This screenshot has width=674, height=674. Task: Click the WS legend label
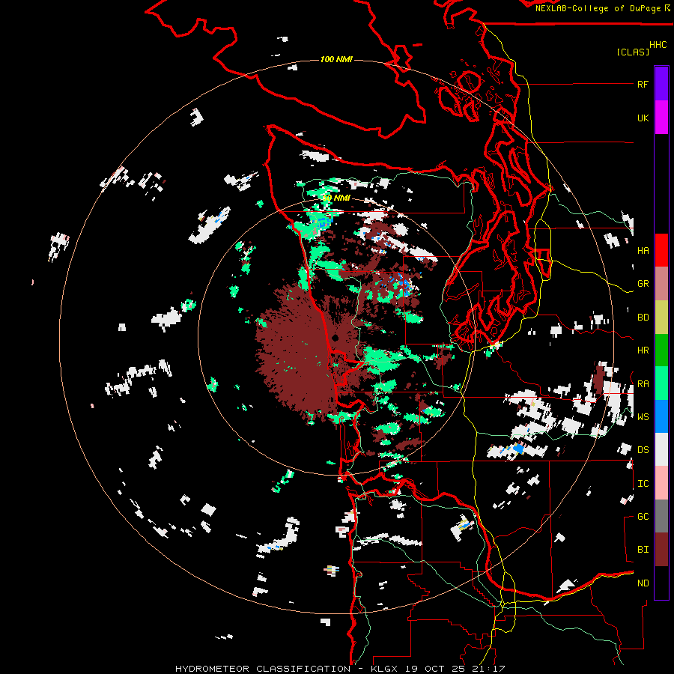click(643, 417)
